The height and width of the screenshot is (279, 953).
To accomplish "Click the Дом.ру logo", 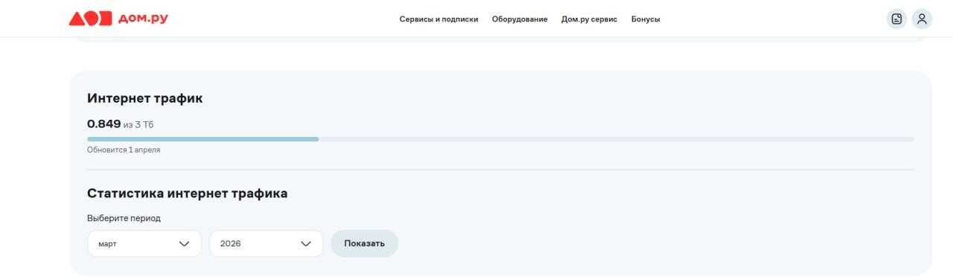I will point(118,19).
